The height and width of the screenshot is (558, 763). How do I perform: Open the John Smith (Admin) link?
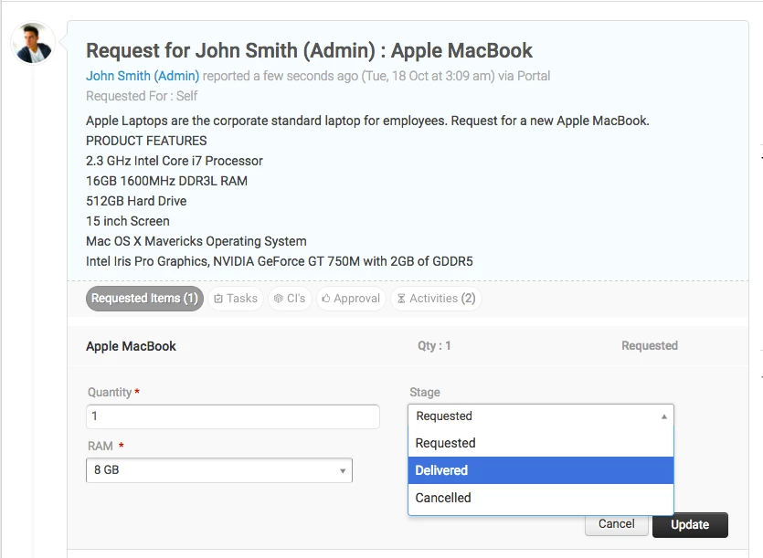coord(143,77)
